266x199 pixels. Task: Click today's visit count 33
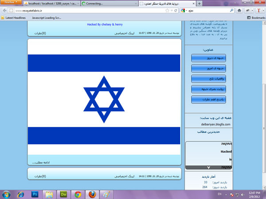(205, 182)
